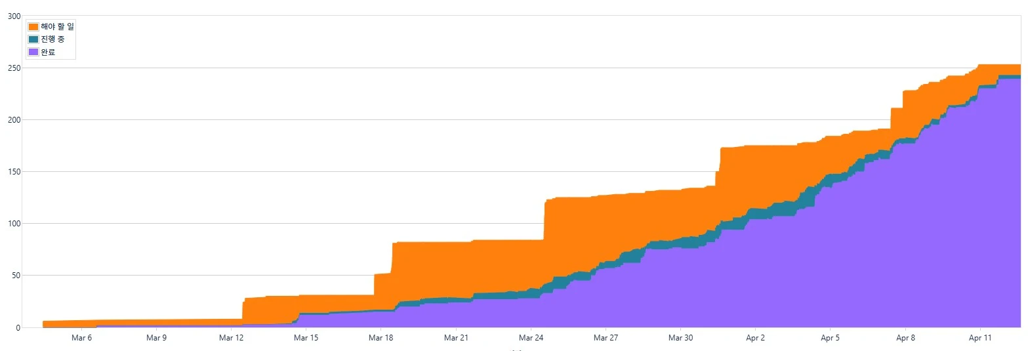Toggle the 해야 할 일 legend label
The height and width of the screenshot is (351, 1028).
[x=53, y=27]
